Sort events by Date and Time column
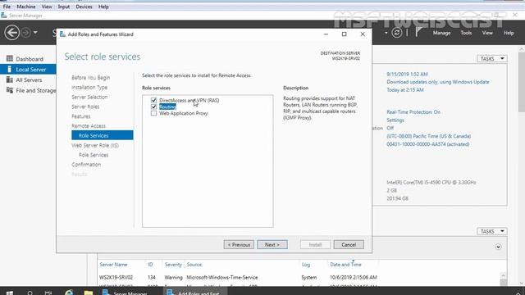Image resolution: width=525 pixels, height=295 pixels. pyautogui.click(x=345, y=264)
